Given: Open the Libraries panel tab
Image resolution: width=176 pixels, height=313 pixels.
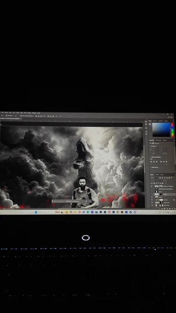Looking at the screenshot, I should 165,140.
